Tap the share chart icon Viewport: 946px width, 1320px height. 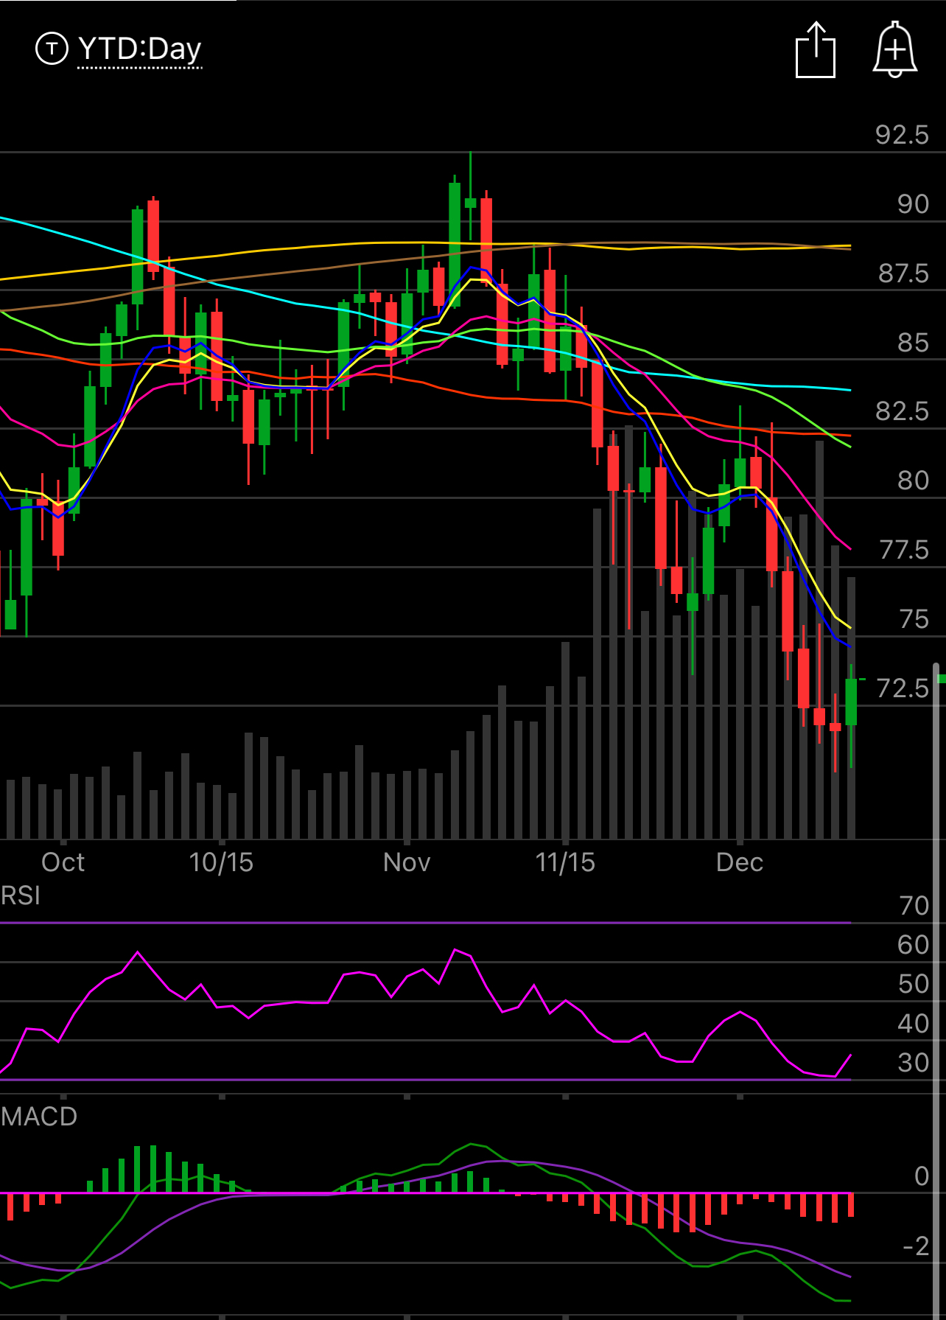(816, 49)
